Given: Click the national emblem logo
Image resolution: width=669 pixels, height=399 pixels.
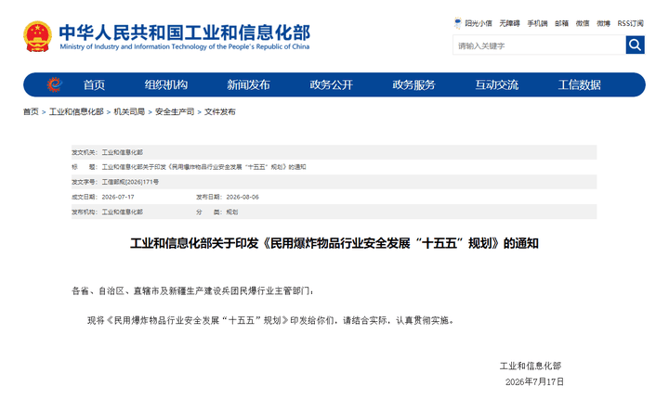Looking at the screenshot, I should point(37,37).
